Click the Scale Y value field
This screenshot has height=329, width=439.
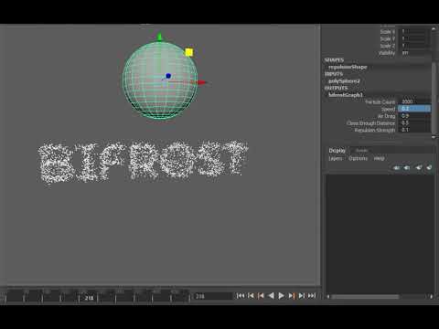414,38
